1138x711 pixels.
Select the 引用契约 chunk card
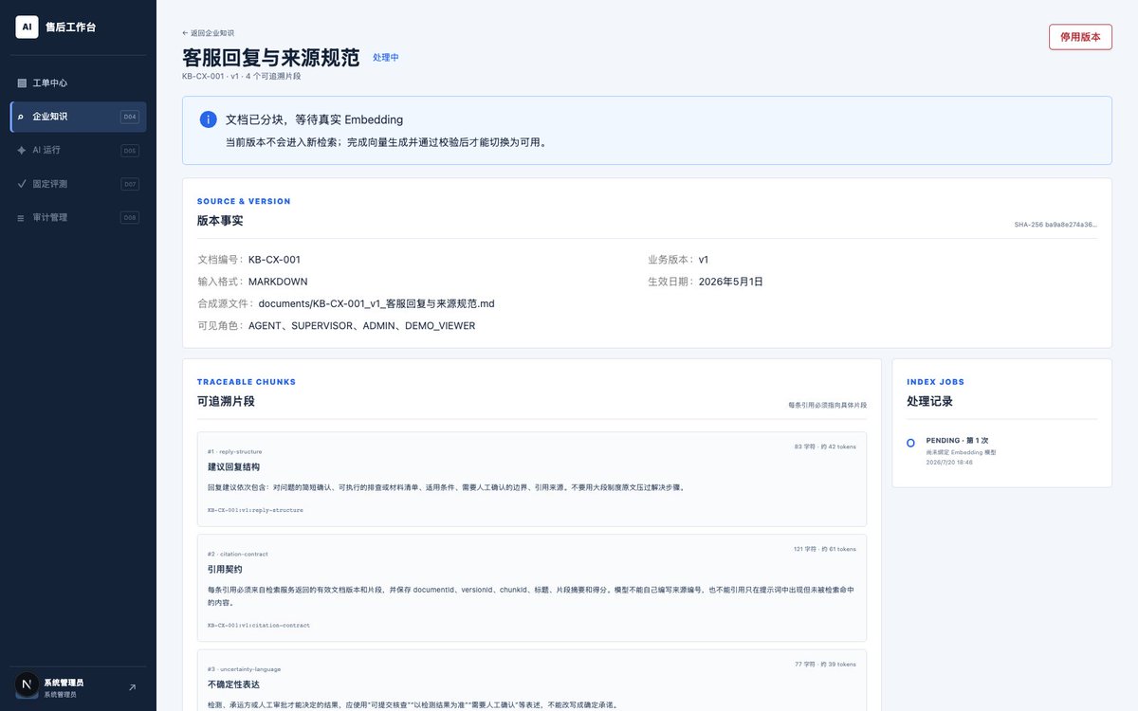click(x=532, y=588)
